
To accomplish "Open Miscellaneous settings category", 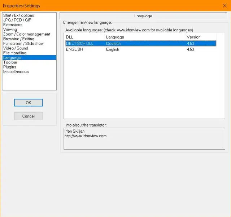I will [16, 72].
